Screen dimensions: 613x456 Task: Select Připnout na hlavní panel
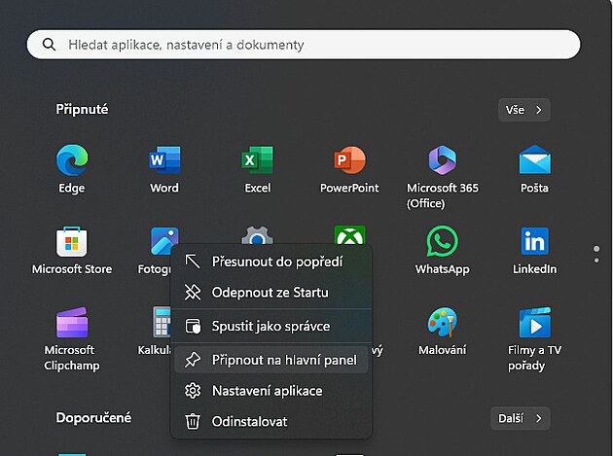click(283, 360)
